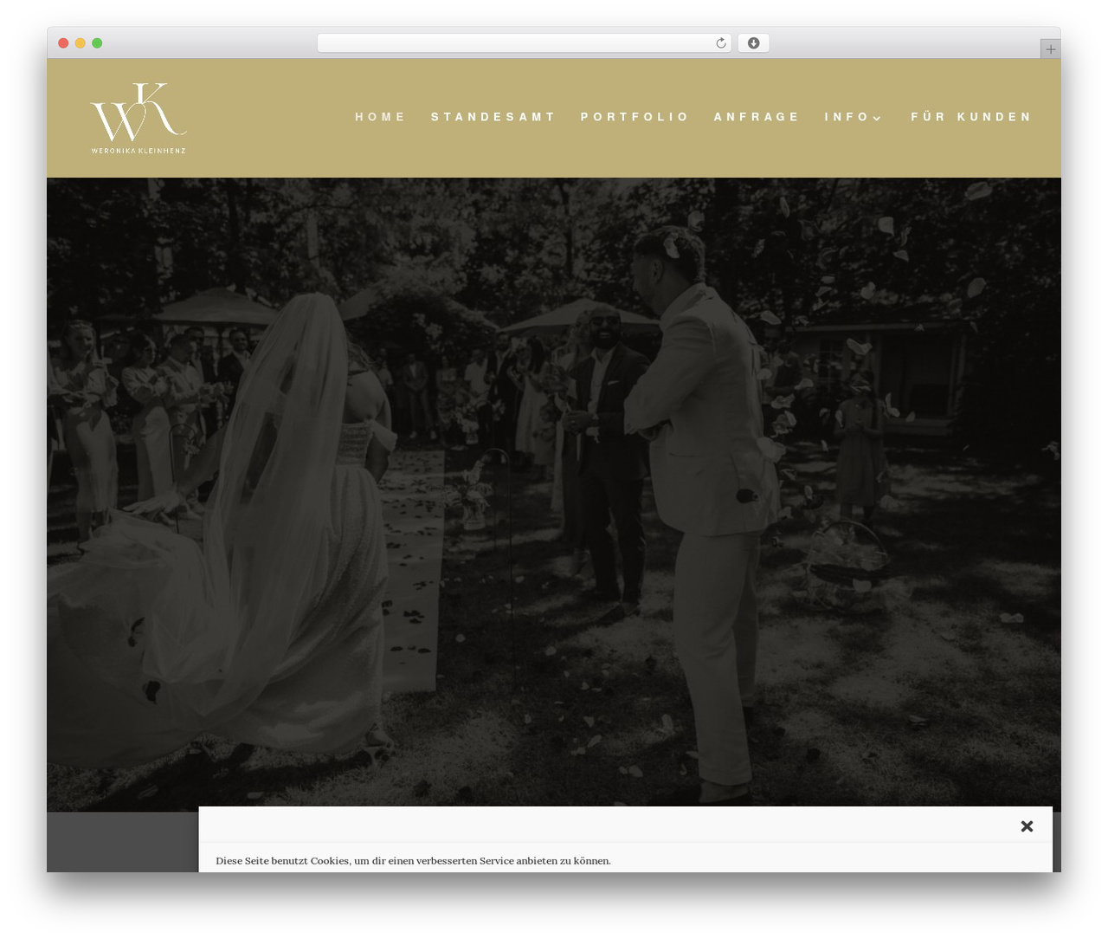
Task: Open the STANDESAMT menu item
Action: pyautogui.click(x=493, y=117)
